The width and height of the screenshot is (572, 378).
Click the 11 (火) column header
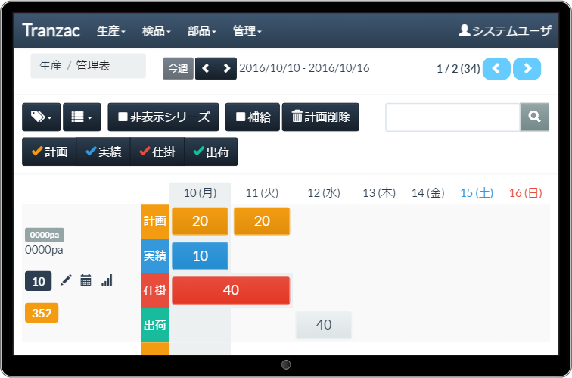262,193
